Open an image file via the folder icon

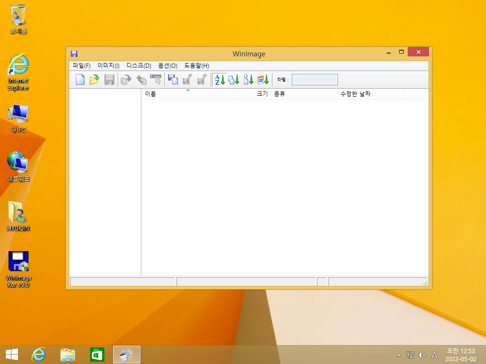94,80
